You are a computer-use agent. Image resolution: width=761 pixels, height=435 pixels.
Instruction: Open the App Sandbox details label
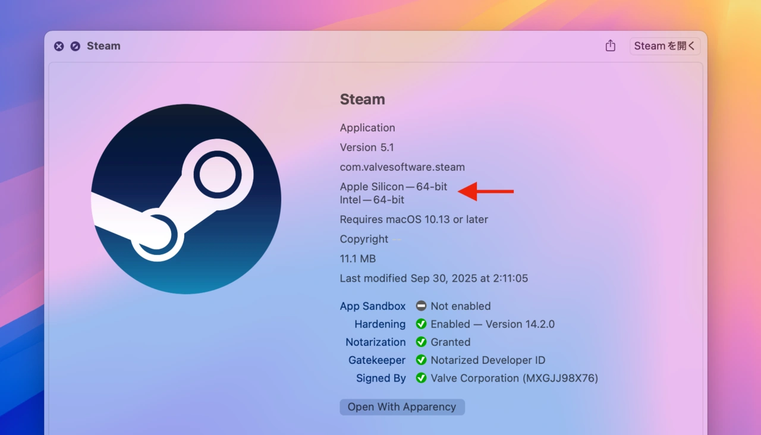pos(373,305)
